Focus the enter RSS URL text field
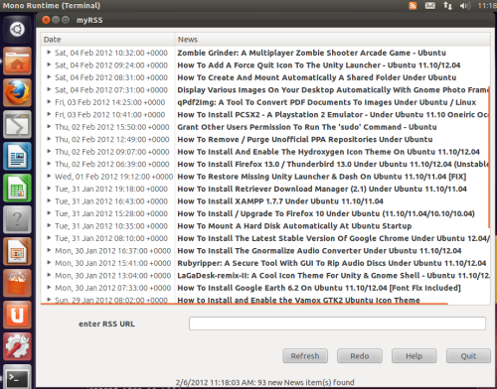This screenshot has width=497, height=389. click(337, 324)
